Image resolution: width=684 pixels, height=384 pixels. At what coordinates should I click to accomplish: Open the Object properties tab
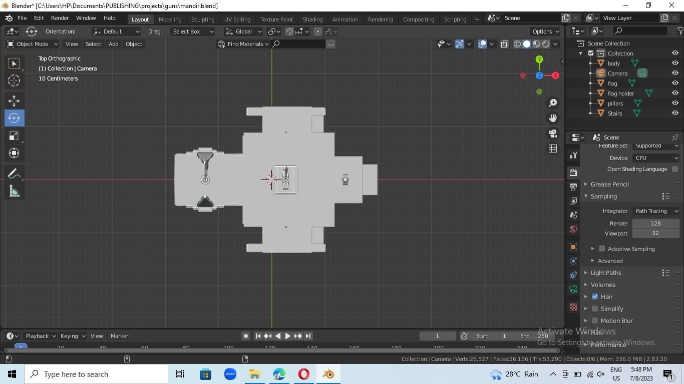pos(573,247)
